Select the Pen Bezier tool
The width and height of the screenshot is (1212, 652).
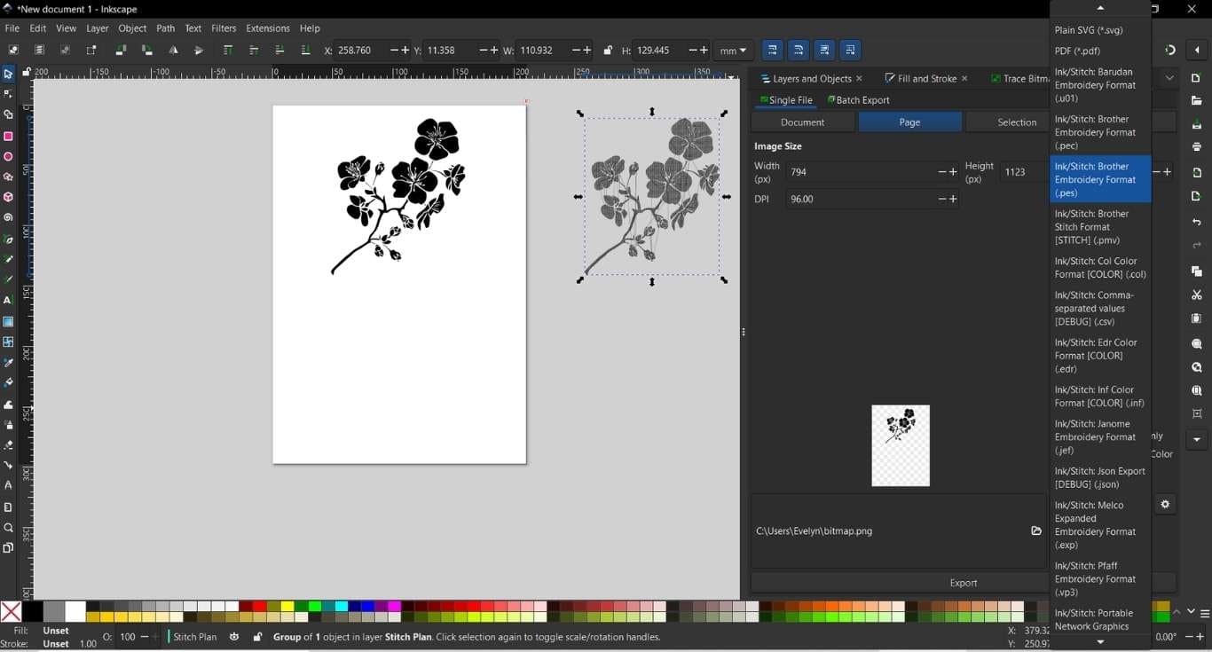tap(8, 240)
